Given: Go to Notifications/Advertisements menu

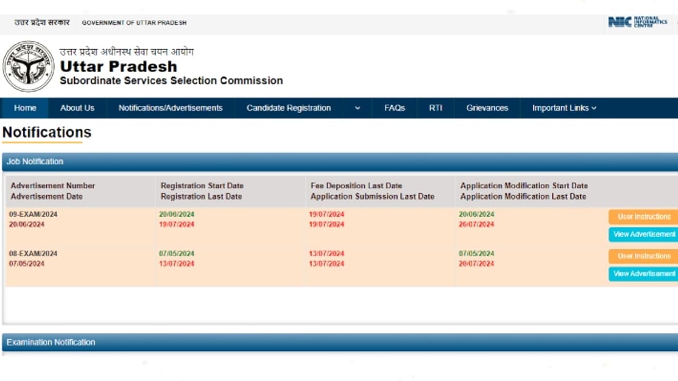Looking at the screenshot, I should 171,108.
